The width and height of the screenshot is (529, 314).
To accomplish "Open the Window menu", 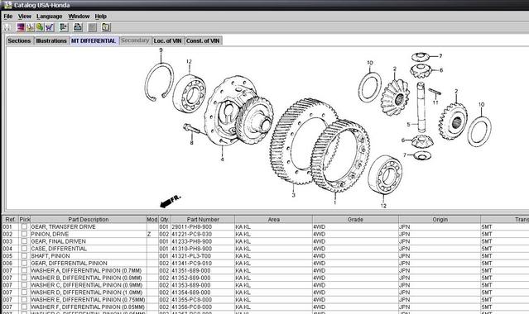I will tap(79, 17).
